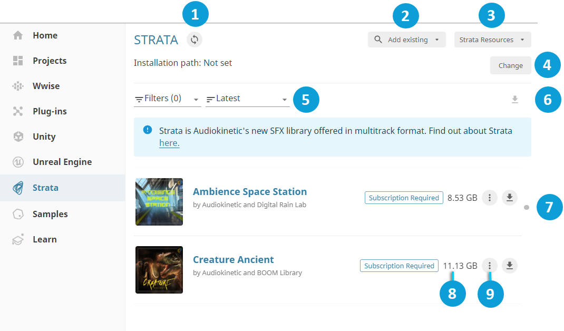
Task: Click Subscription Required for Creature Ancient
Action: tap(399, 266)
